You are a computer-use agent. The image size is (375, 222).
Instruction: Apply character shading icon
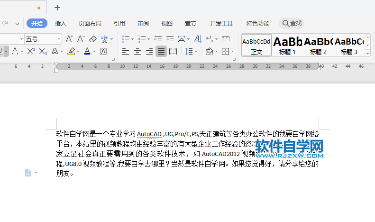(x=103, y=51)
